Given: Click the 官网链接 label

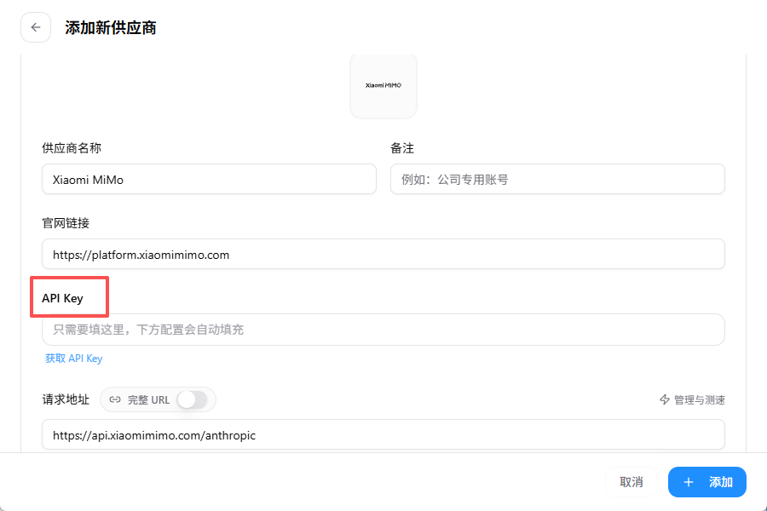Looking at the screenshot, I should tap(66, 223).
